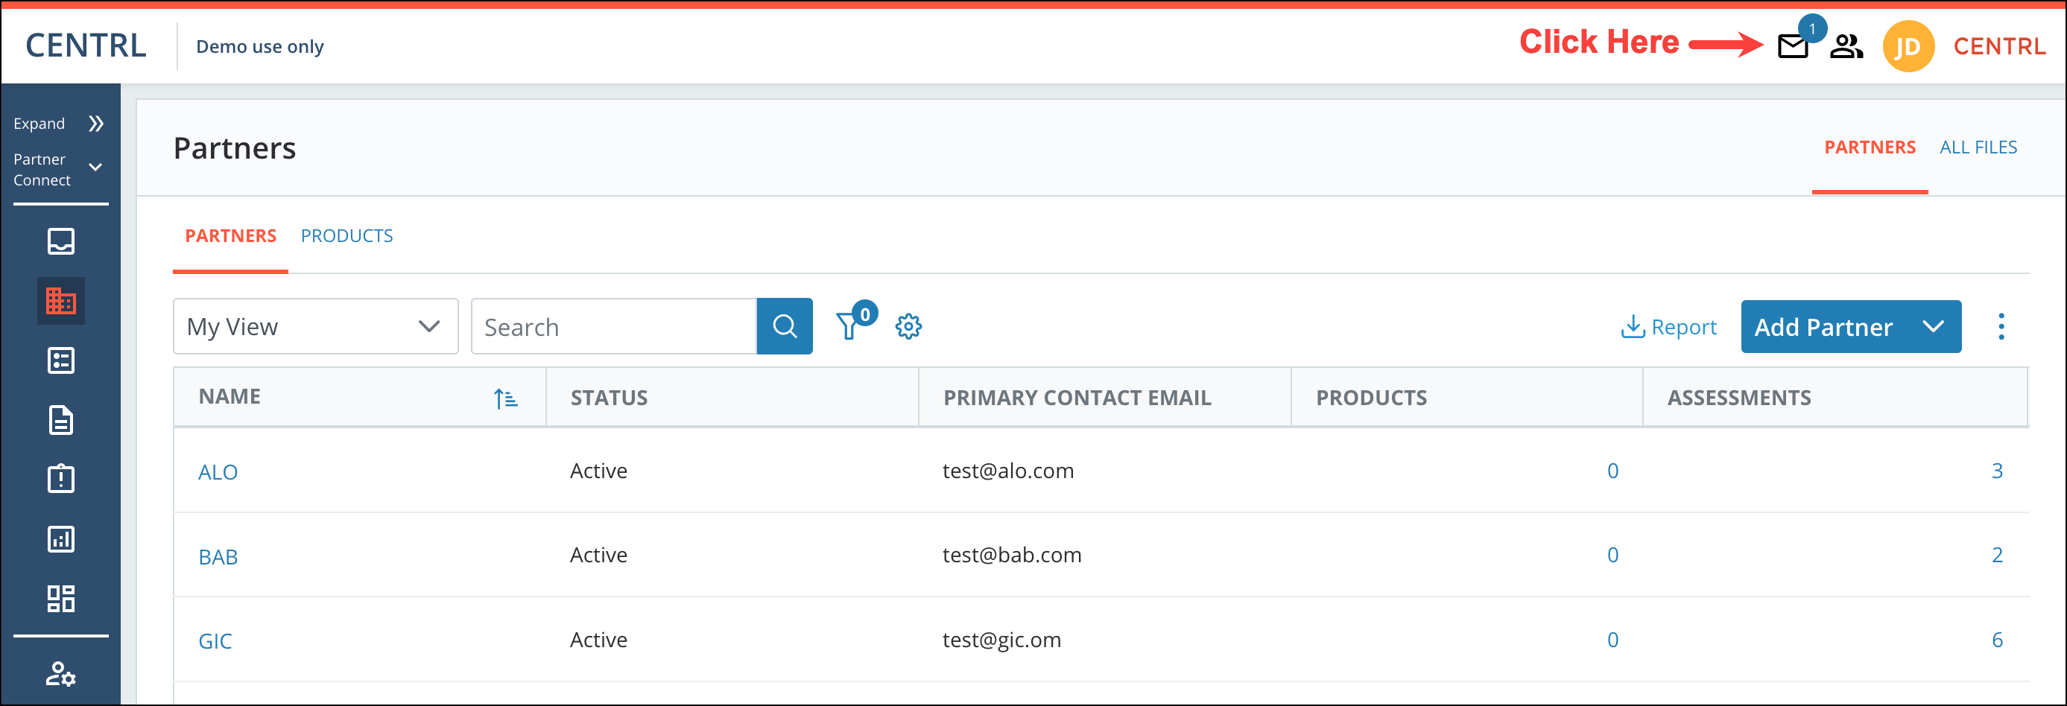Viewport: 2067px width, 706px height.
Task: Open the user settings icon in sidebar
Action: 61,674
